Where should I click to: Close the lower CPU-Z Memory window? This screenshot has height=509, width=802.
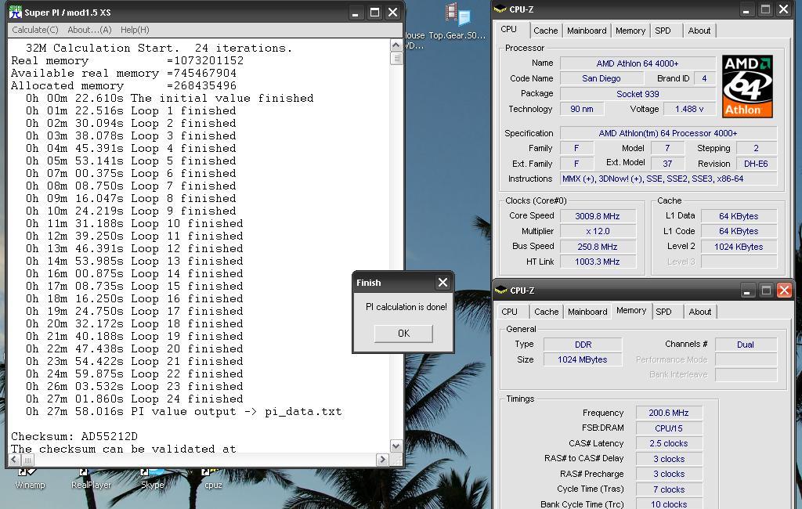coord(784,291)
